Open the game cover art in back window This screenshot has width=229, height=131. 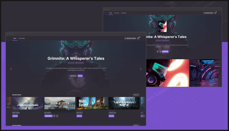point(162,26)
